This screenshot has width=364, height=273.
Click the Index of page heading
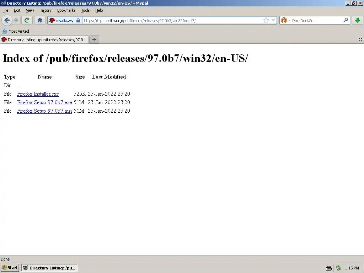tap(125, 58)
